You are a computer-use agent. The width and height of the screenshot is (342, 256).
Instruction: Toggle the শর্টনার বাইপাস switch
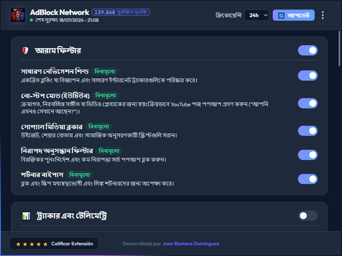[x=307, y=179]
